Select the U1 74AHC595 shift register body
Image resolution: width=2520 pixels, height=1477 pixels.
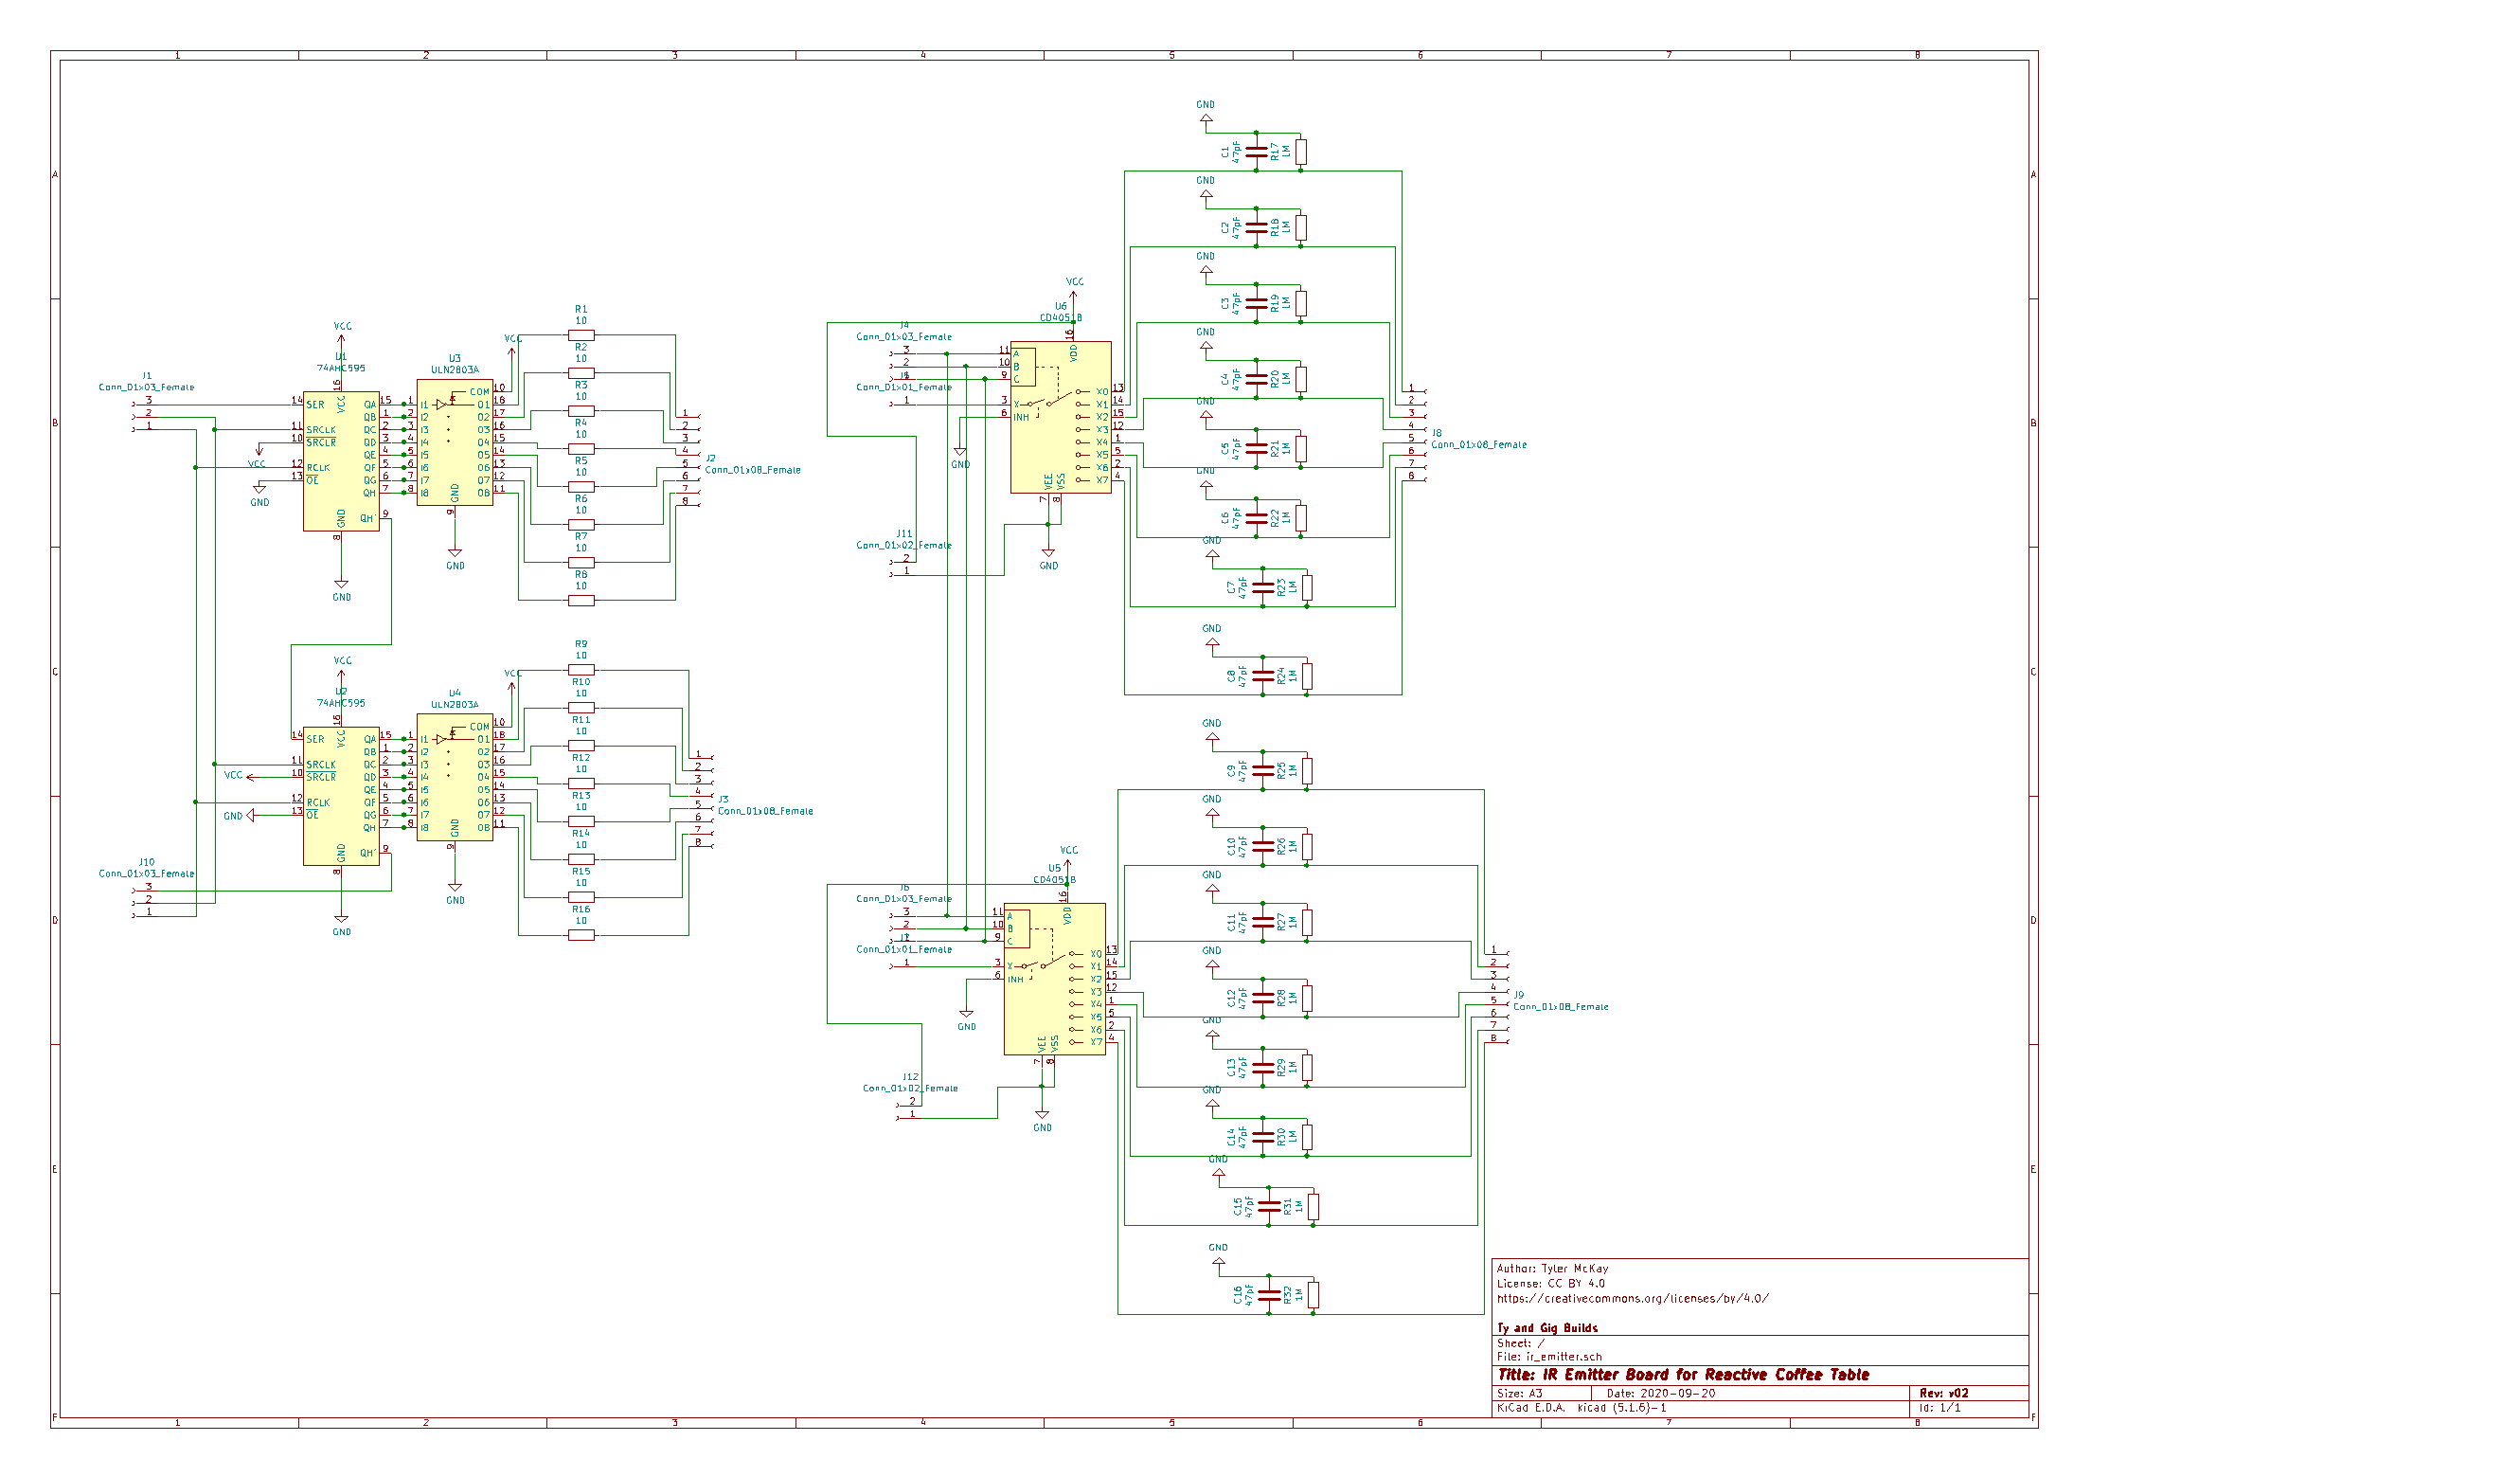click(341, 460)
